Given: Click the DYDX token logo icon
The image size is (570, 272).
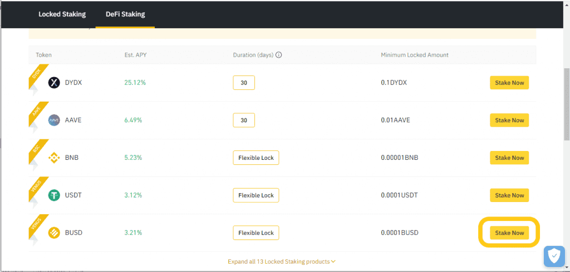Looking at the screenshot, I should pyautogui.click(x=54, y=83).
